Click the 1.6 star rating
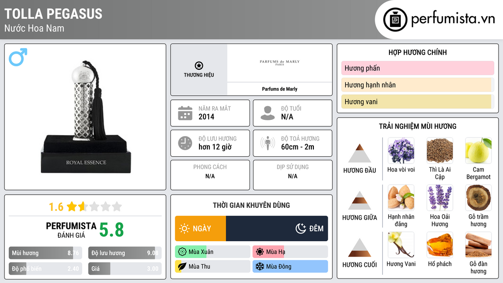503x283 pixels. [x=85, y=206]
